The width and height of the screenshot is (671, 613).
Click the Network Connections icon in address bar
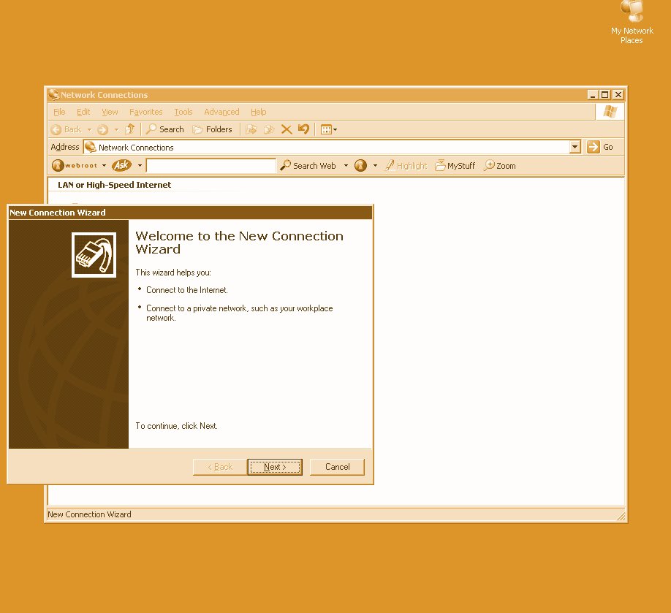coord(91,147)
